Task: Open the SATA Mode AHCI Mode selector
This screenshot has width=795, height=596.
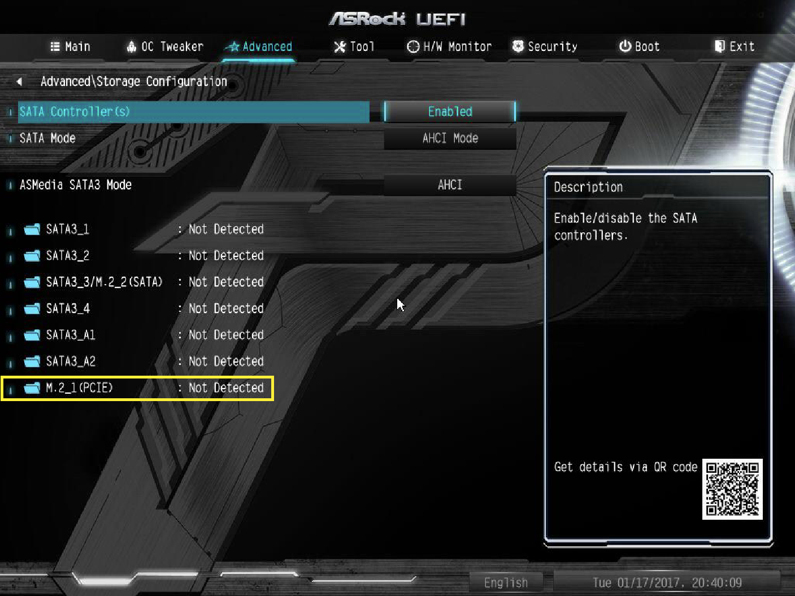Action: [x=450, y=138]
